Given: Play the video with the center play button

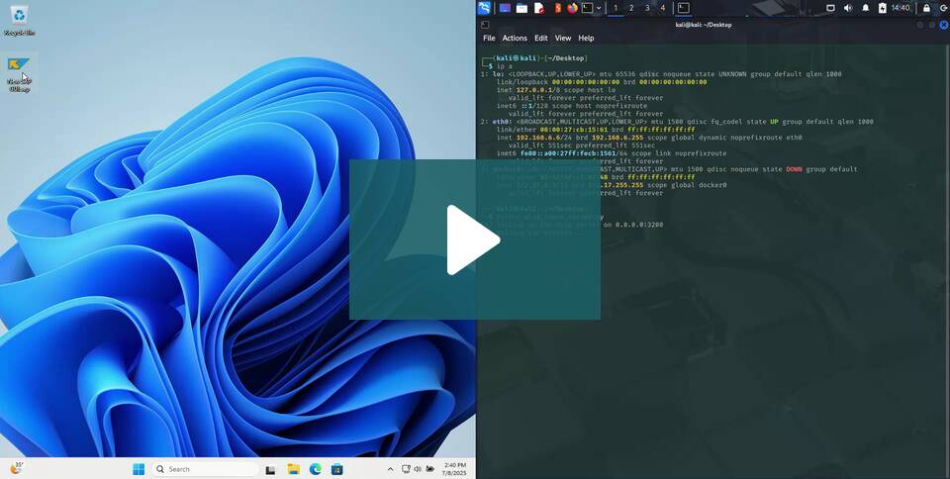Looking at the screenshot, I should pos(474,239).
